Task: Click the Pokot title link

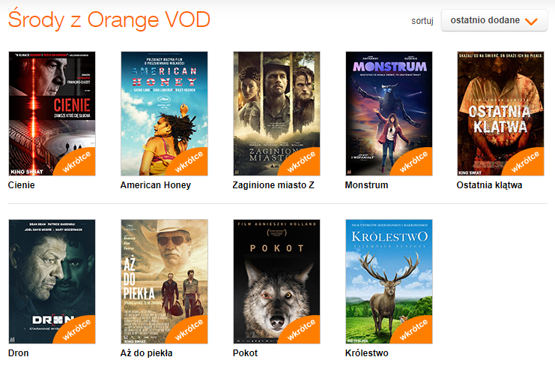Action: point(245,353)
